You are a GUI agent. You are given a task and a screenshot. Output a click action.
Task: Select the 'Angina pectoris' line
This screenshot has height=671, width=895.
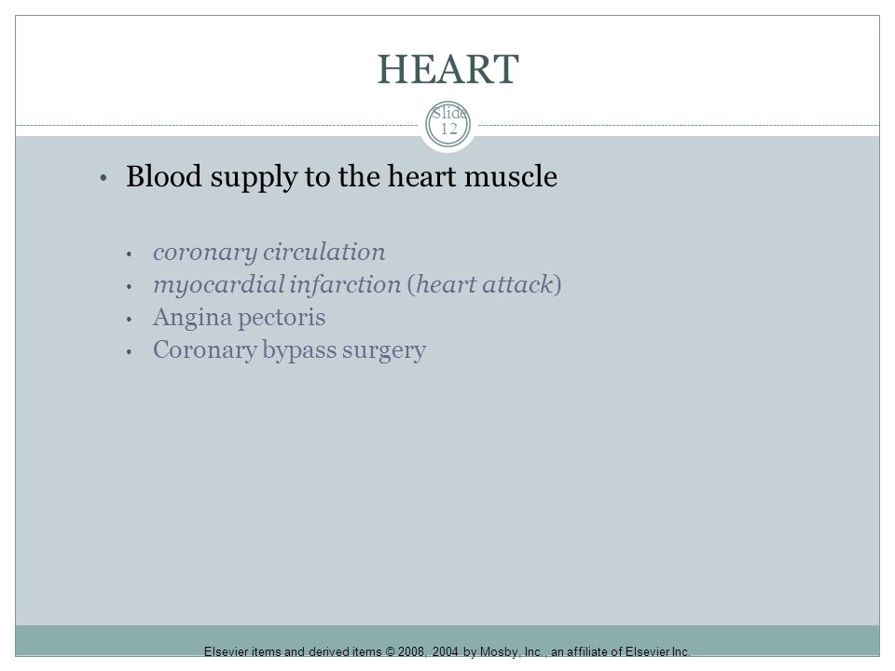click(x=240, y=318)
